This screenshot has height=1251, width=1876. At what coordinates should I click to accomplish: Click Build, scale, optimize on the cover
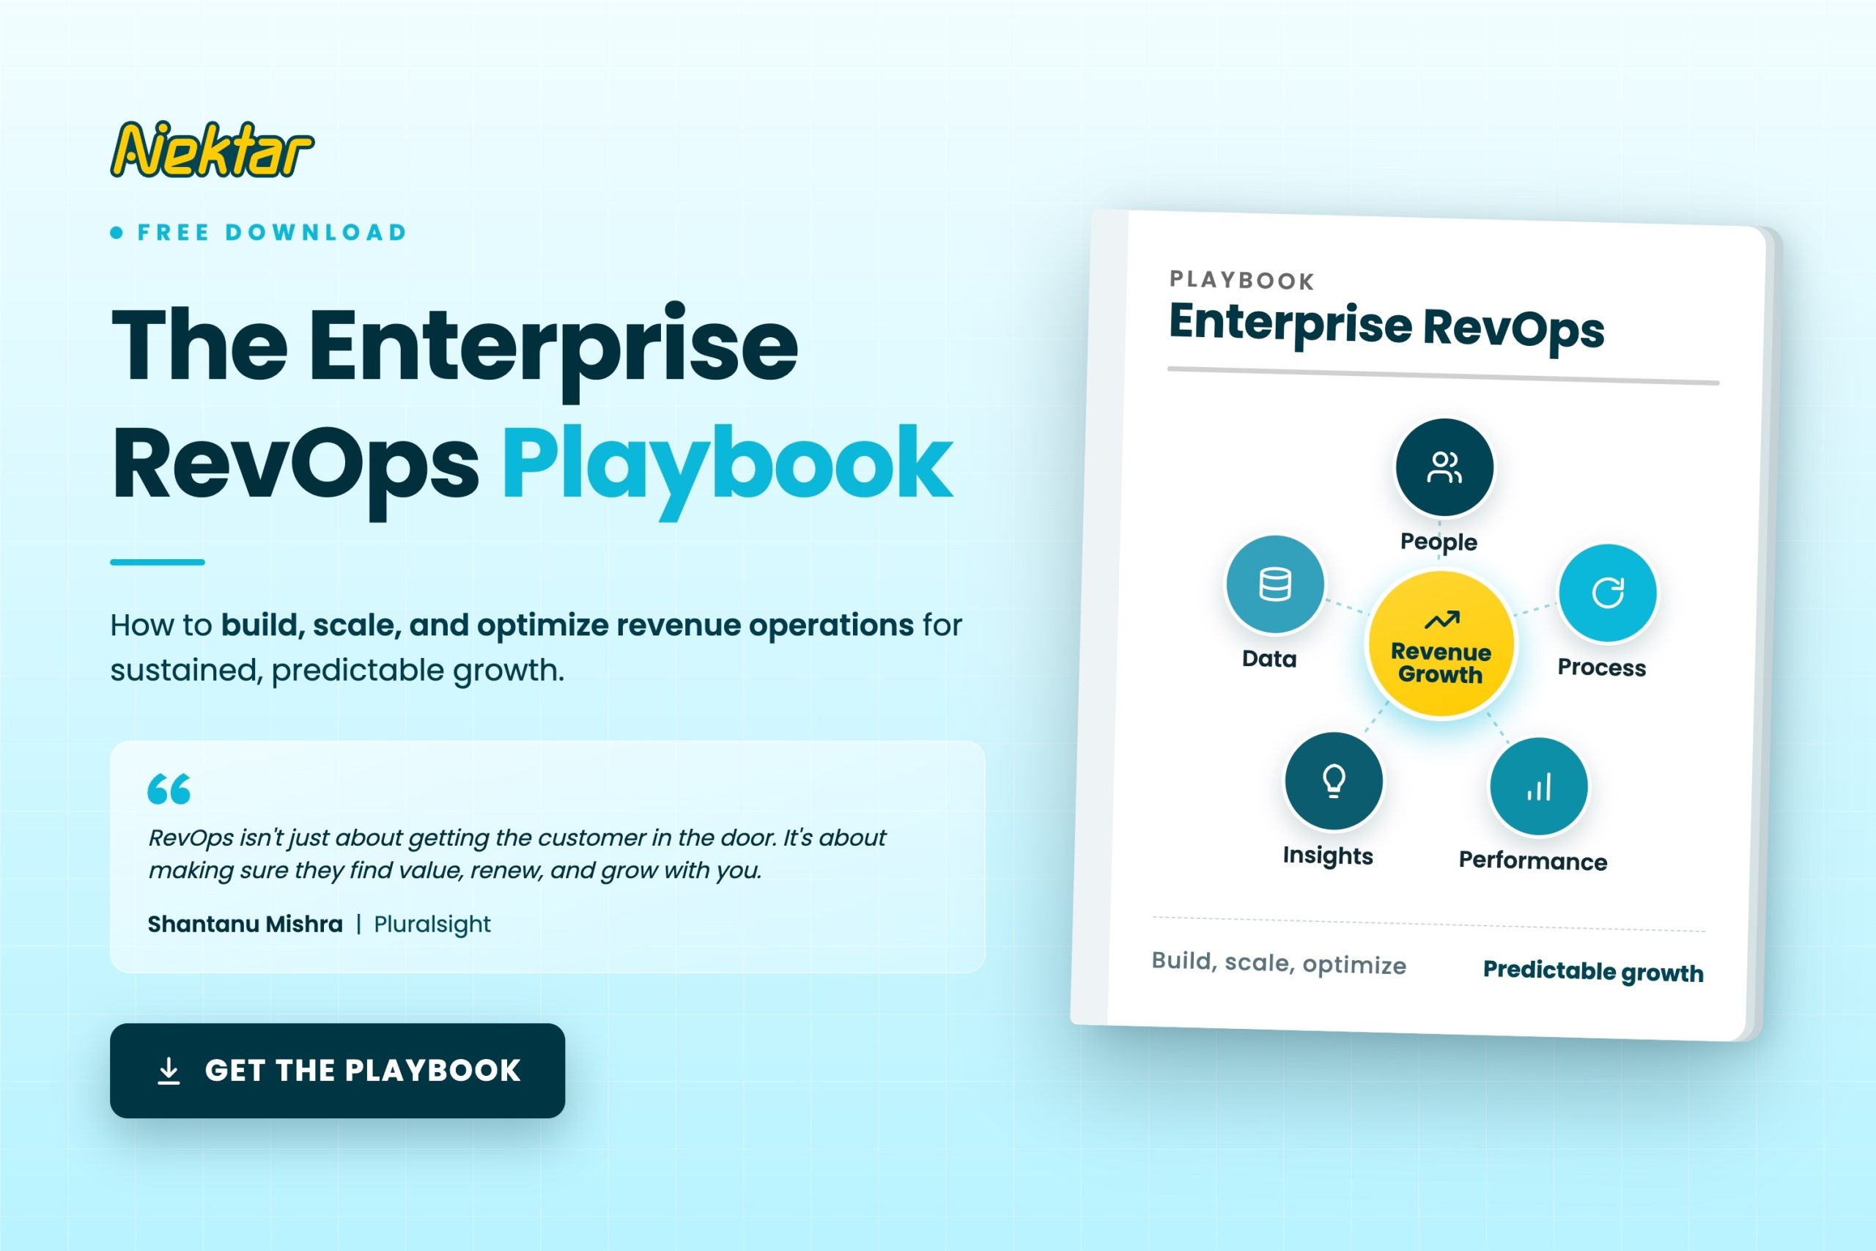pos(1279,963)
